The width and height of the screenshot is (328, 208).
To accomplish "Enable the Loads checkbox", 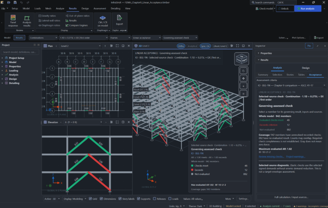I will [170, 199].
